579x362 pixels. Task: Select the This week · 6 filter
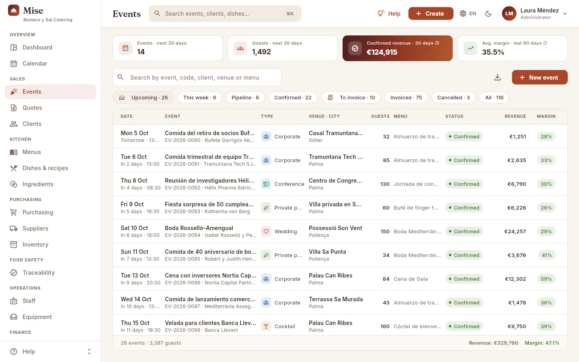[x=200, y=97]
